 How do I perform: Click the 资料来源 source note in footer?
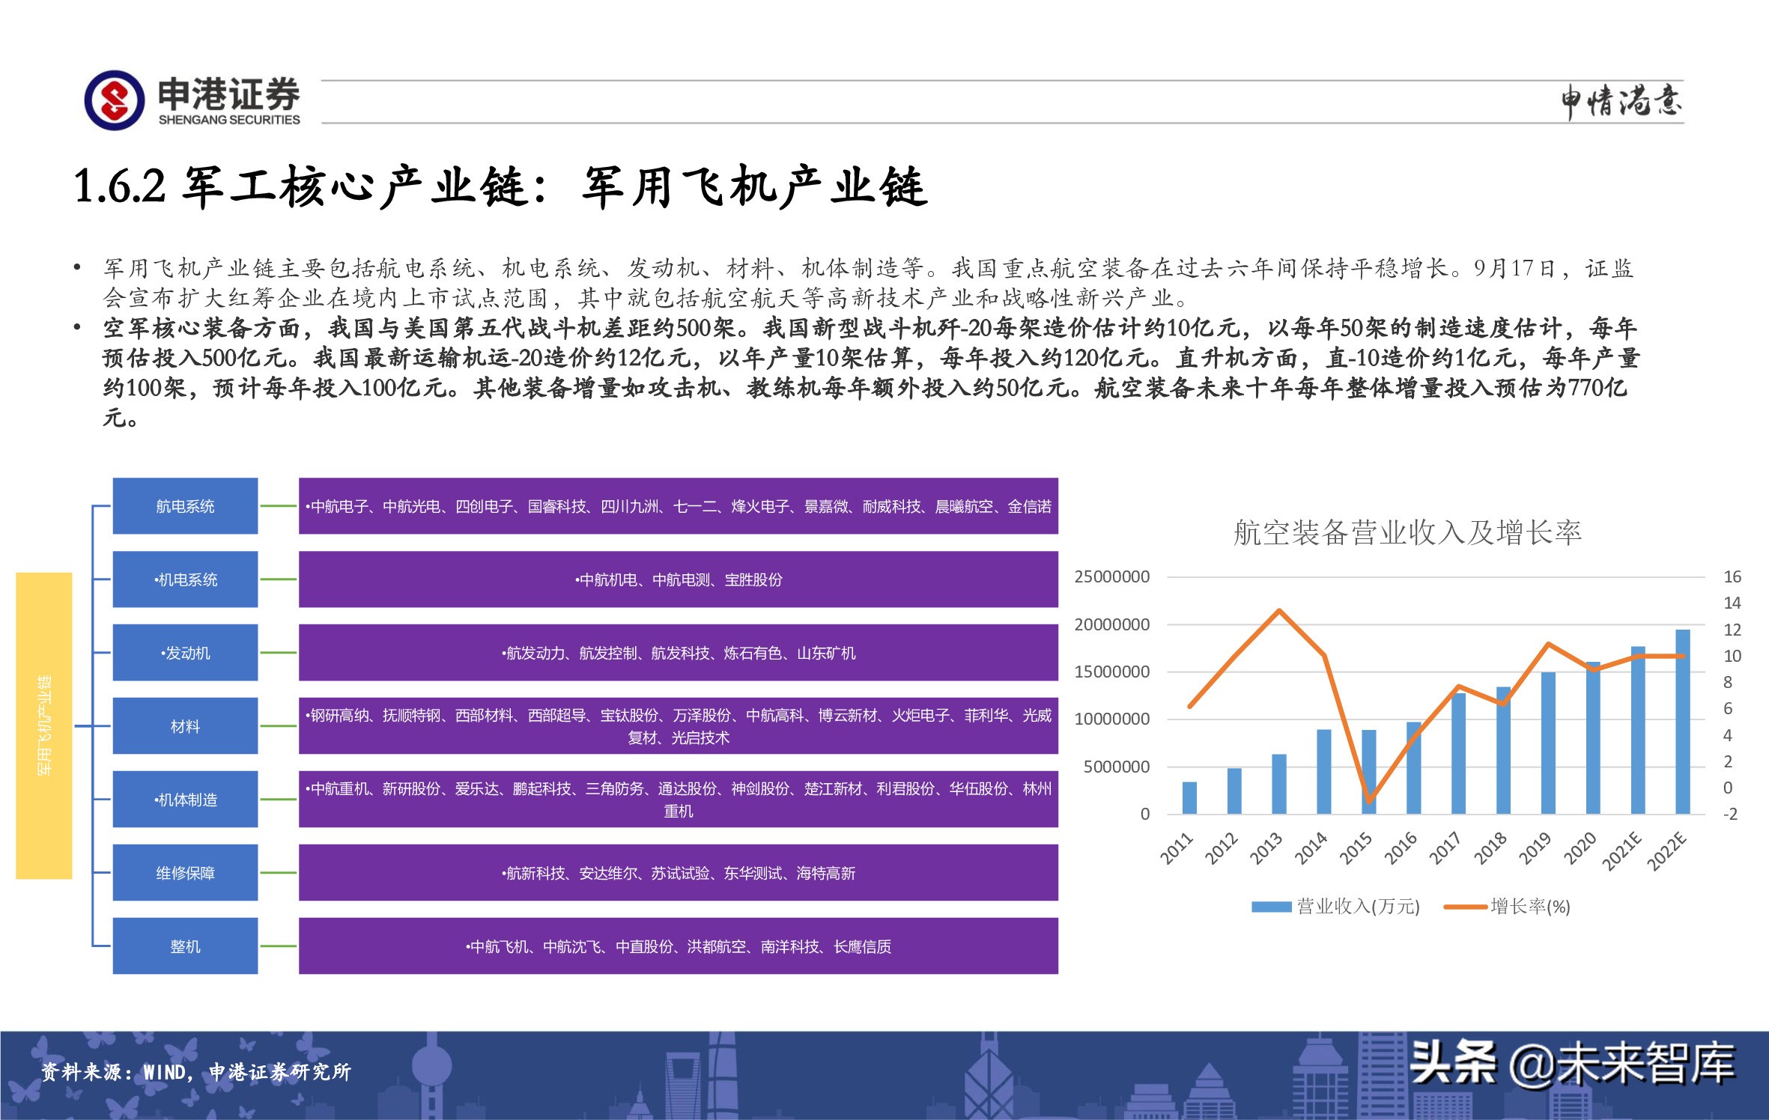tap(195, 1071)
